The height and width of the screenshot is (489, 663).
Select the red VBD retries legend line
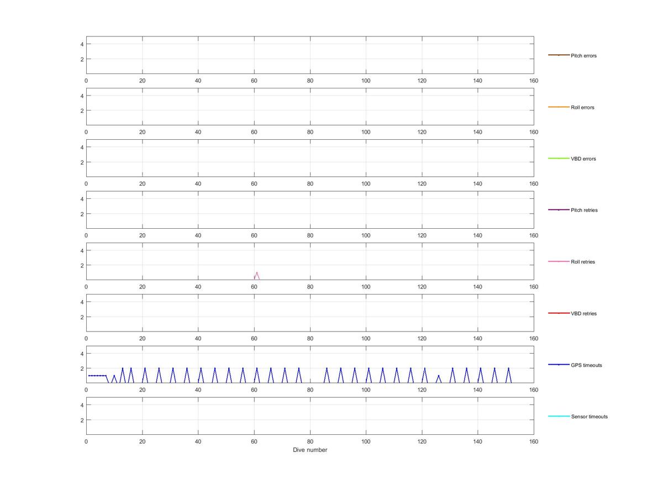(x=559, y=313)
